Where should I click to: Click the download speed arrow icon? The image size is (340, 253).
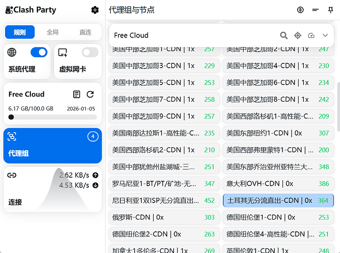(x=95, y=185)
